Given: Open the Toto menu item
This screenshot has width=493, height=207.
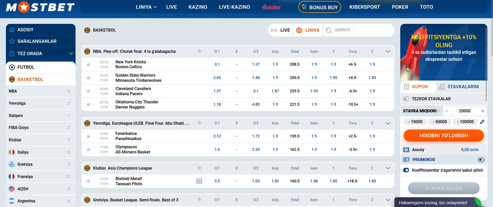Looking at the screenshot, I should 426,7.
